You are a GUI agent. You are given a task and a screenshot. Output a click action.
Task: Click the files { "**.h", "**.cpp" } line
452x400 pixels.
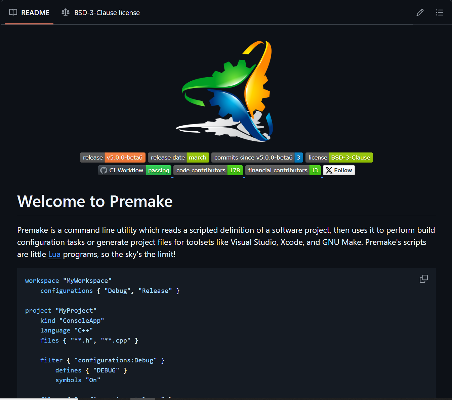coord(89,341)
